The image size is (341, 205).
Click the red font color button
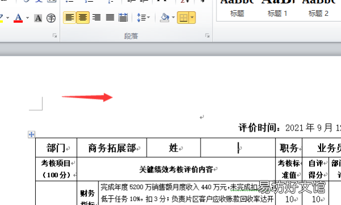18,18
